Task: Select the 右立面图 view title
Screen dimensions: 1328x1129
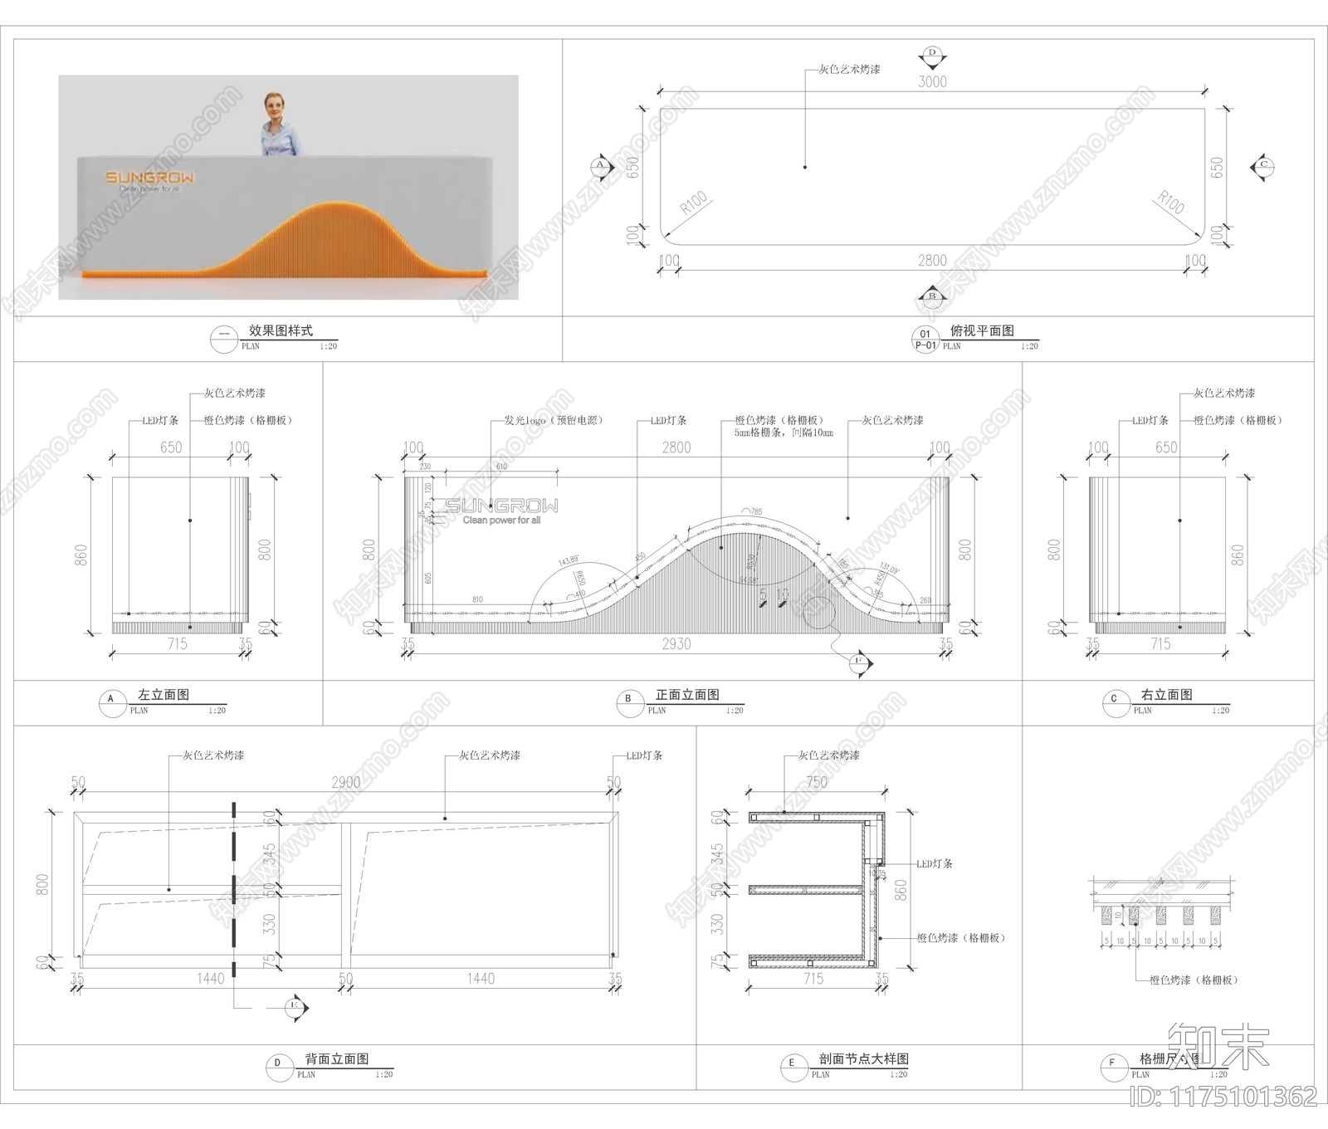Action: 1167,695
